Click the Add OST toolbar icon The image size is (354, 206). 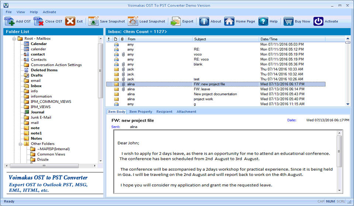click(9, 21)
